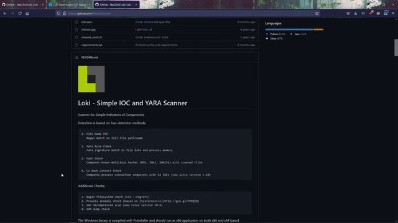Bookmark this page with the star icon

(317, 13)
